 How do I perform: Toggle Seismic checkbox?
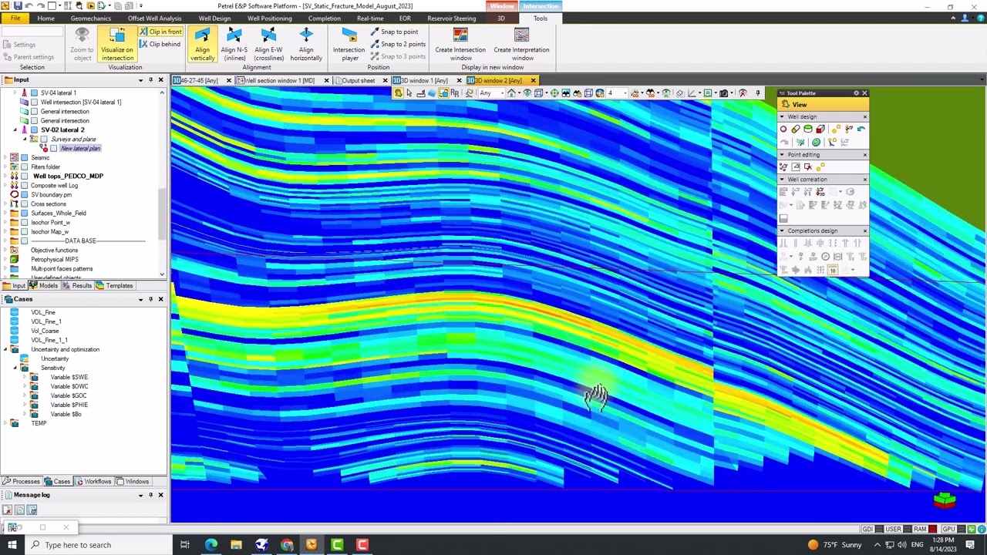pyautogui.click(x=24, y=157)
